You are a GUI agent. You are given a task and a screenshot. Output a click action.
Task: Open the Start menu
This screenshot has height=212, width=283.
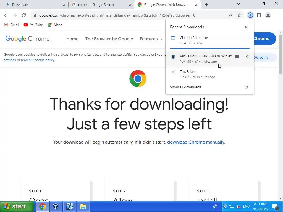[x=17, y=206]
